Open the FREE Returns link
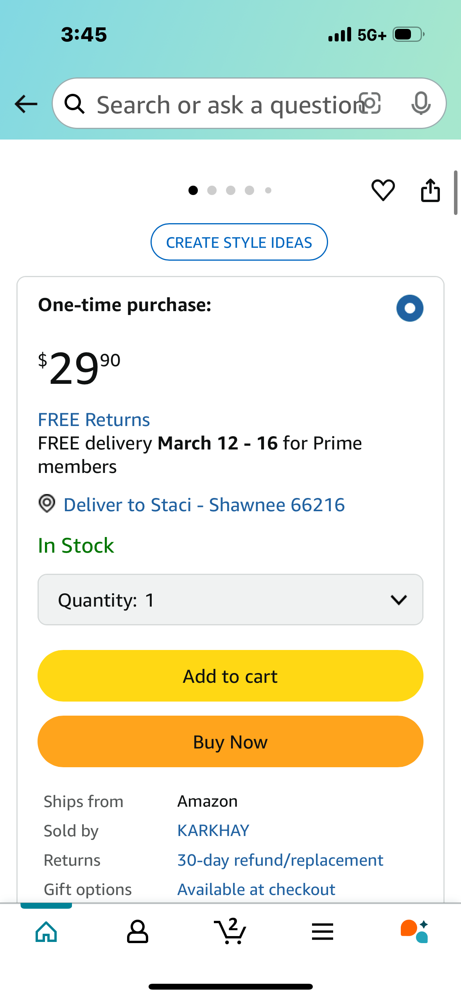This screenshot has height=999, width=461. click(x=94, y=420)
